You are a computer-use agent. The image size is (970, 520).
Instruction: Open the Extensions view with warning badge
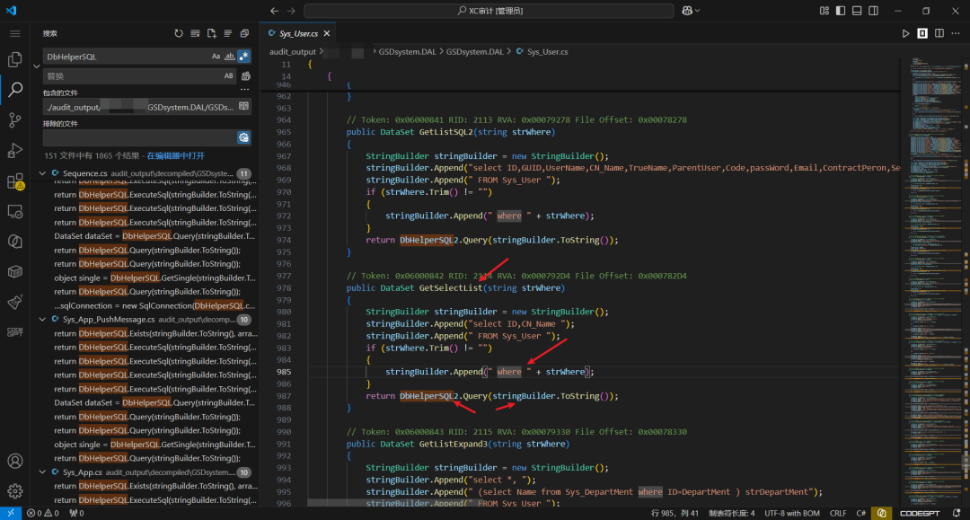point(15,181)
